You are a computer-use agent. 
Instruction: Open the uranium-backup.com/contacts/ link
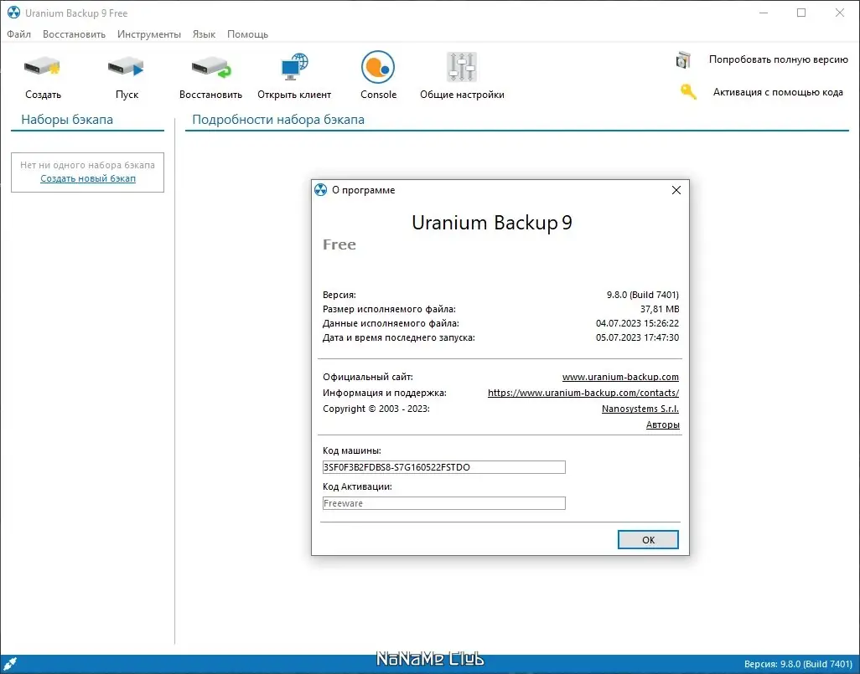click(583, 393)
